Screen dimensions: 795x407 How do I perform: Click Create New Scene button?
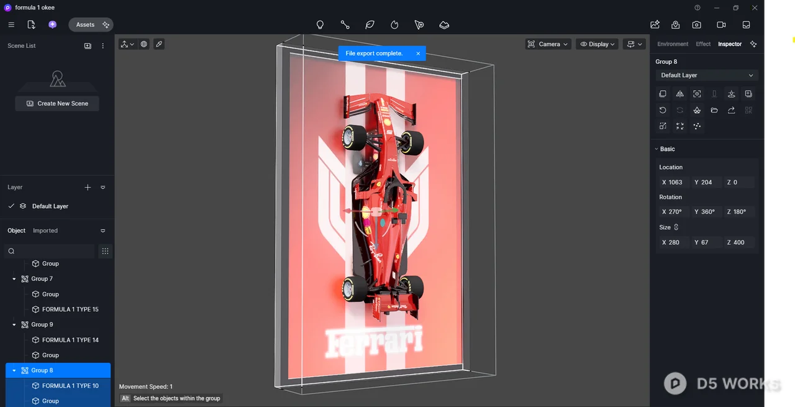coord(57,104)
